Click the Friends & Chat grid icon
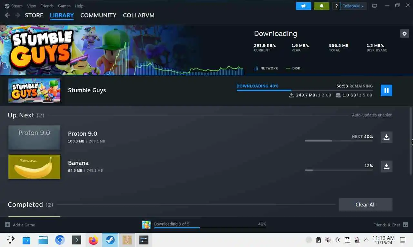 (405, 225)
